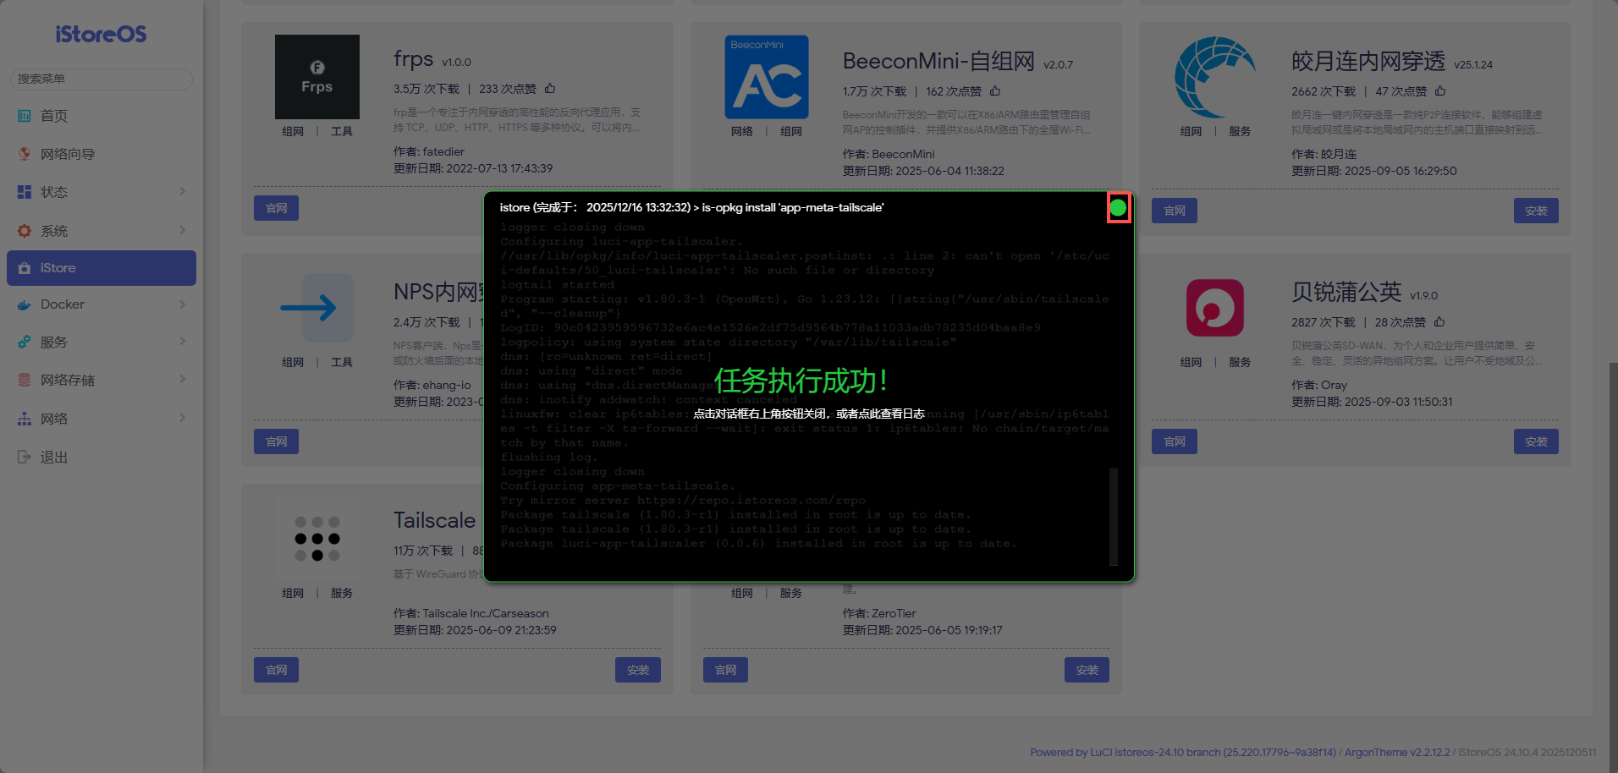The width and height of the screenshot is (1618, 773).
Task: Click the 皎月连内网穿透 app icon
Action: tap(1216, 76)
